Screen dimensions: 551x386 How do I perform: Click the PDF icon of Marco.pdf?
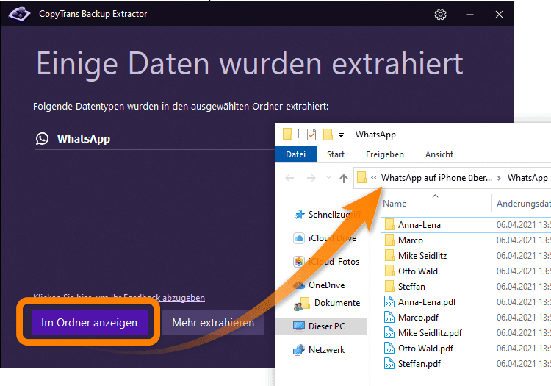tap(389, 318)
